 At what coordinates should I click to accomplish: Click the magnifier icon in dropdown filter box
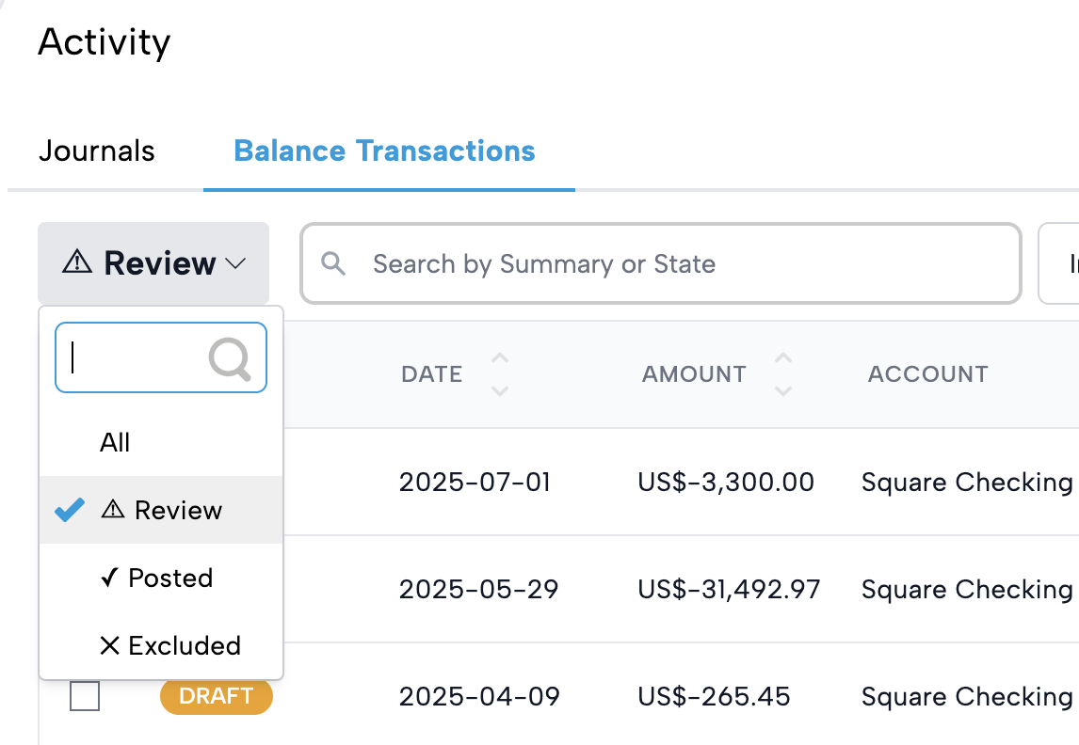click(x=230, y=358)
